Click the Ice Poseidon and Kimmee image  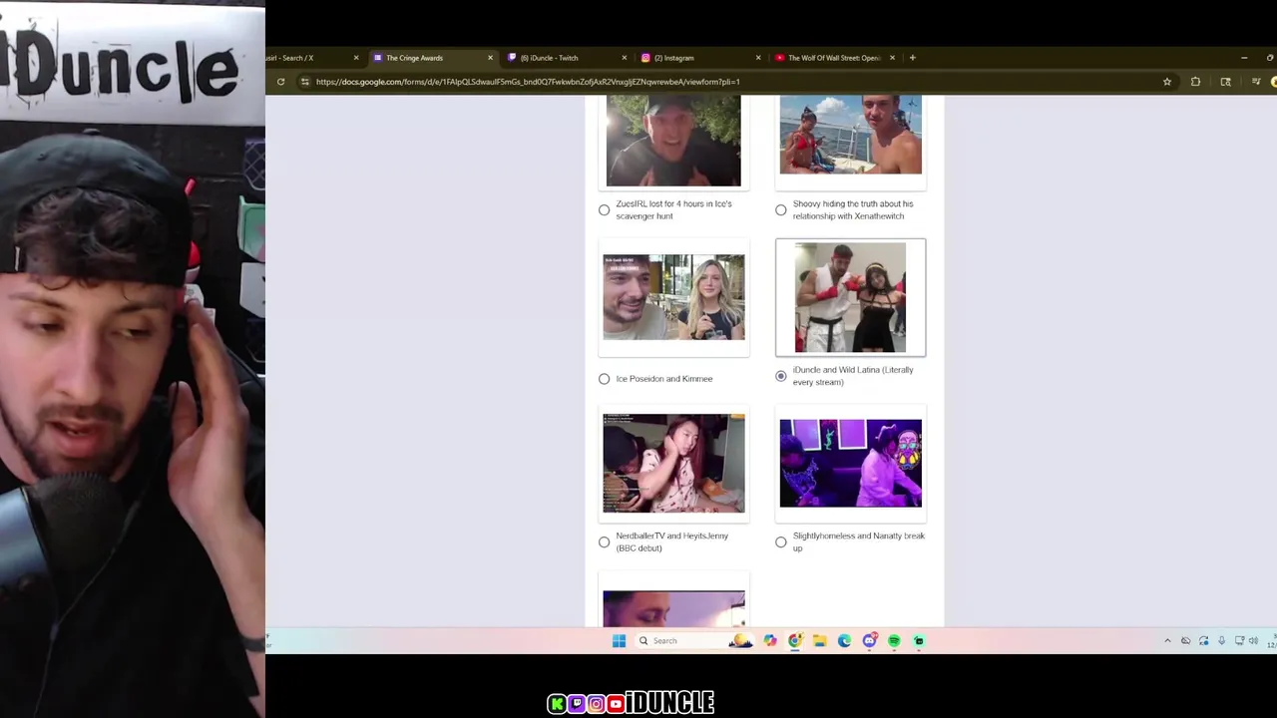coord(673,297)
